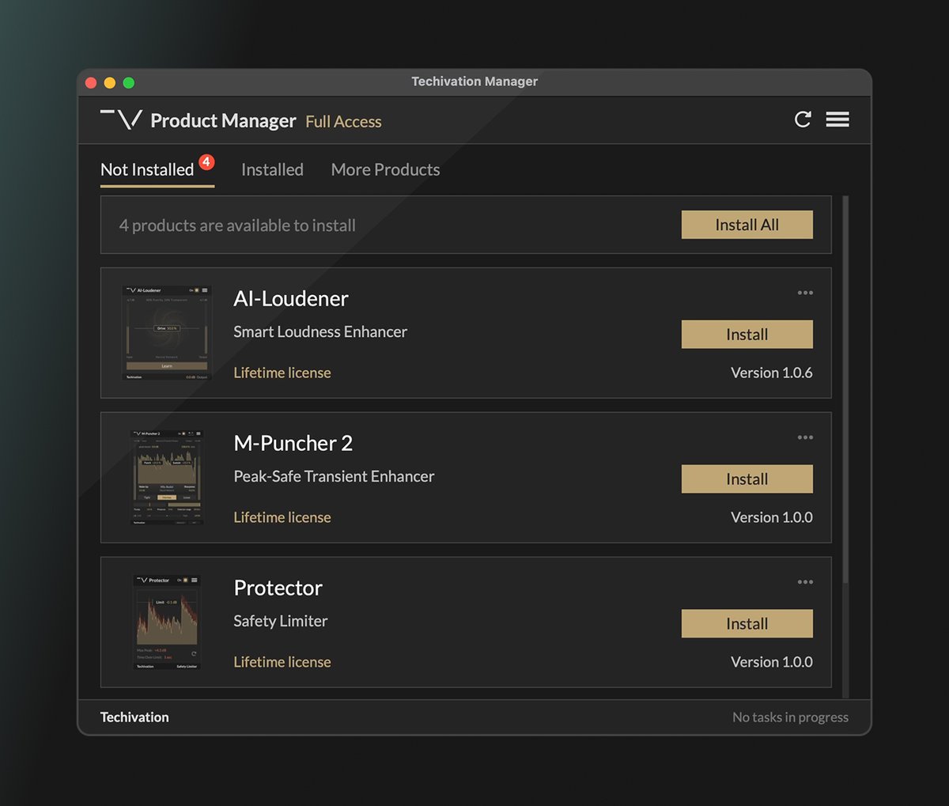
Task: Open the hamburger menu icon
Action: point(837,119)
